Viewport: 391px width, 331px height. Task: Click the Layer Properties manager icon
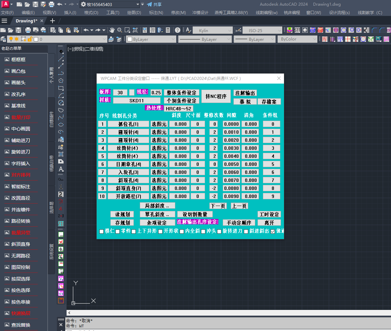pos(3,39)
